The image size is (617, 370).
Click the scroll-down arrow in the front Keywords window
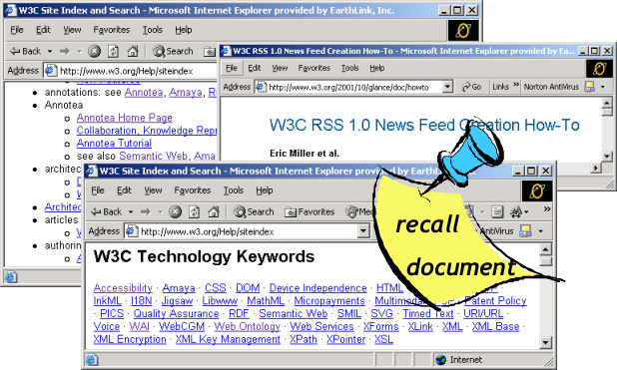coord(545,343)
